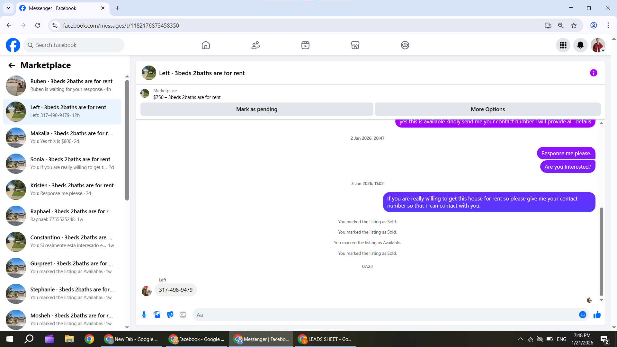617x347 pixels.
Task: Expand the account profile picture menu
Action: click(x=598, y=45)
